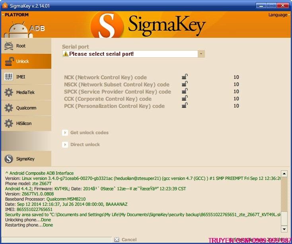Screen dimensions: 292x244
Task: Open the MediaTek tab
Action: 26,92
